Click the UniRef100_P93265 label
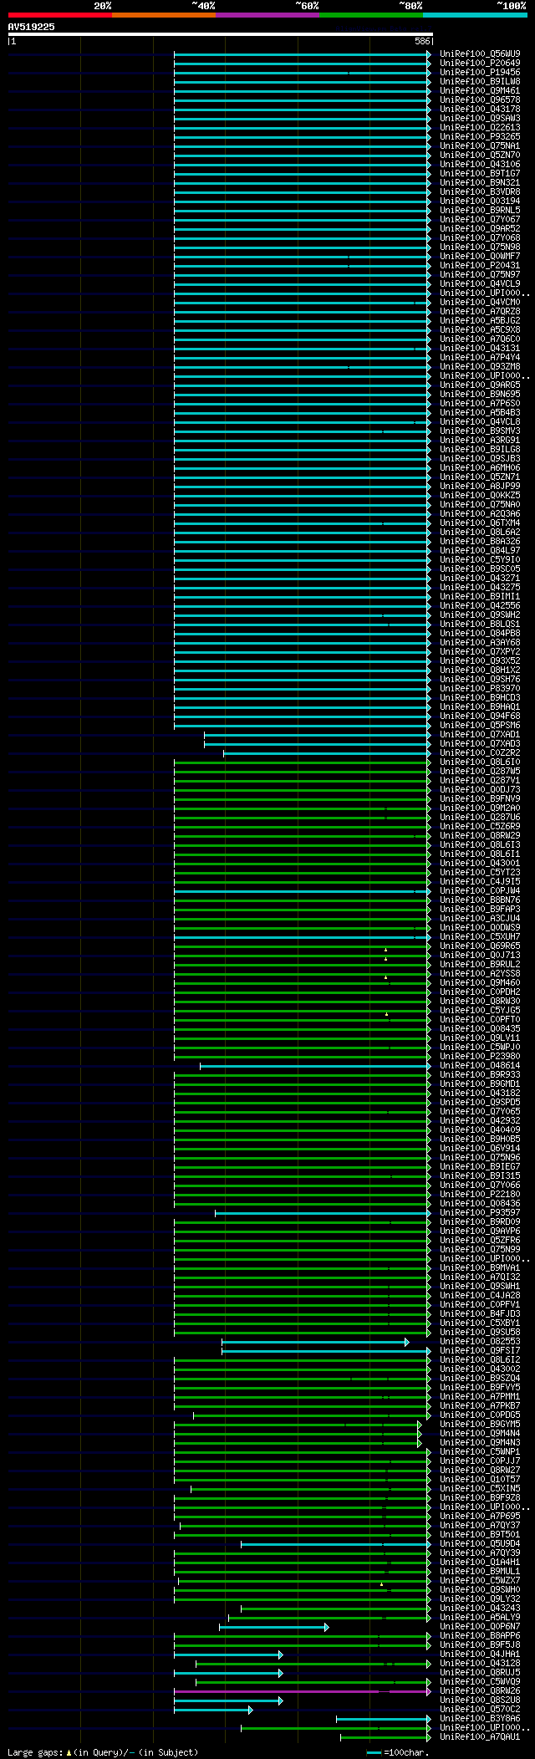Screen dimensions: 535x1759 (x=480, y=136)
